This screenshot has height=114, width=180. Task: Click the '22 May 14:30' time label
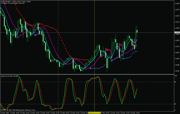(135, 113)
